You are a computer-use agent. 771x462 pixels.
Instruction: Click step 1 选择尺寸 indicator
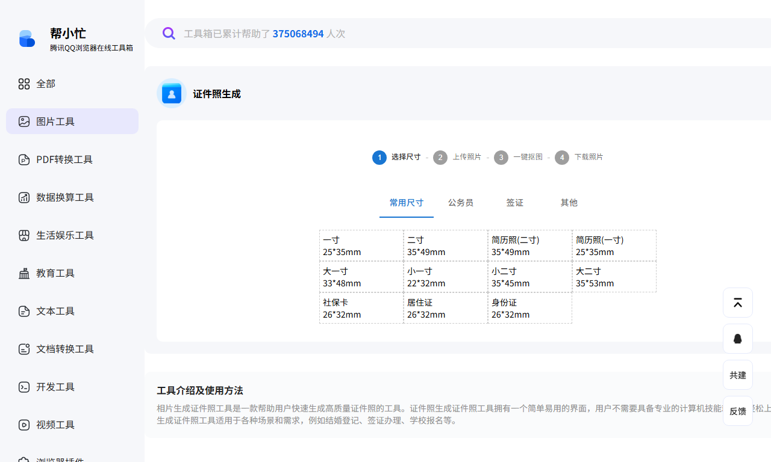coord(396,157)
